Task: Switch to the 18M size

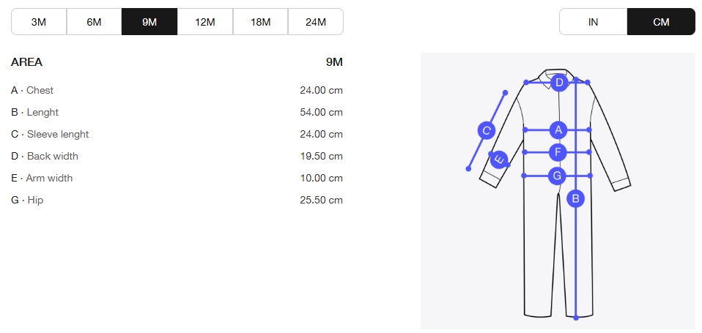Action: pyautogui.click(x=261, y=21)
